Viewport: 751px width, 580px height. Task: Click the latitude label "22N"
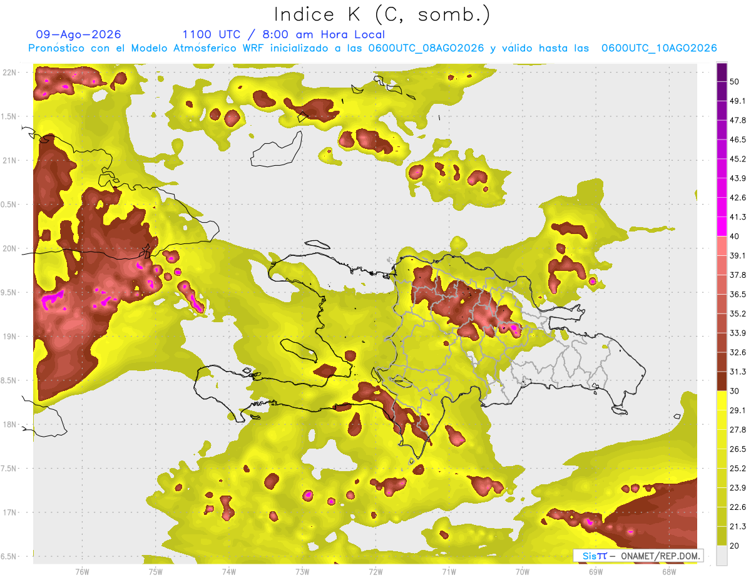click(9, 73)
